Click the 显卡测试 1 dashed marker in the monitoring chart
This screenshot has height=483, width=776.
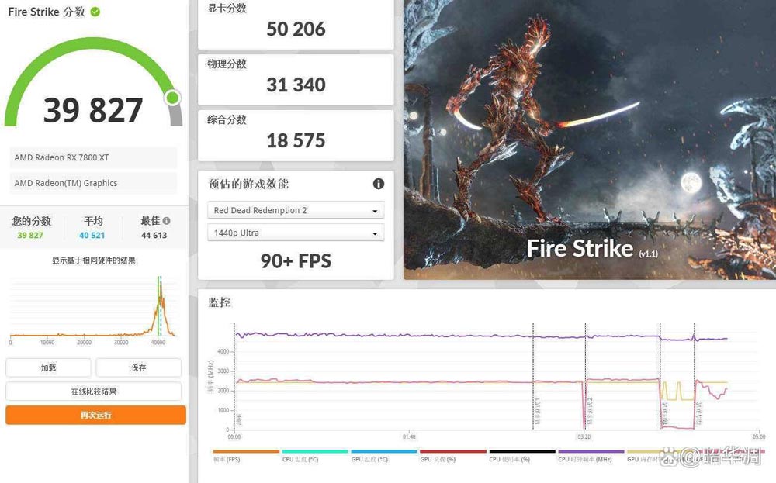(x=533, y=376)
